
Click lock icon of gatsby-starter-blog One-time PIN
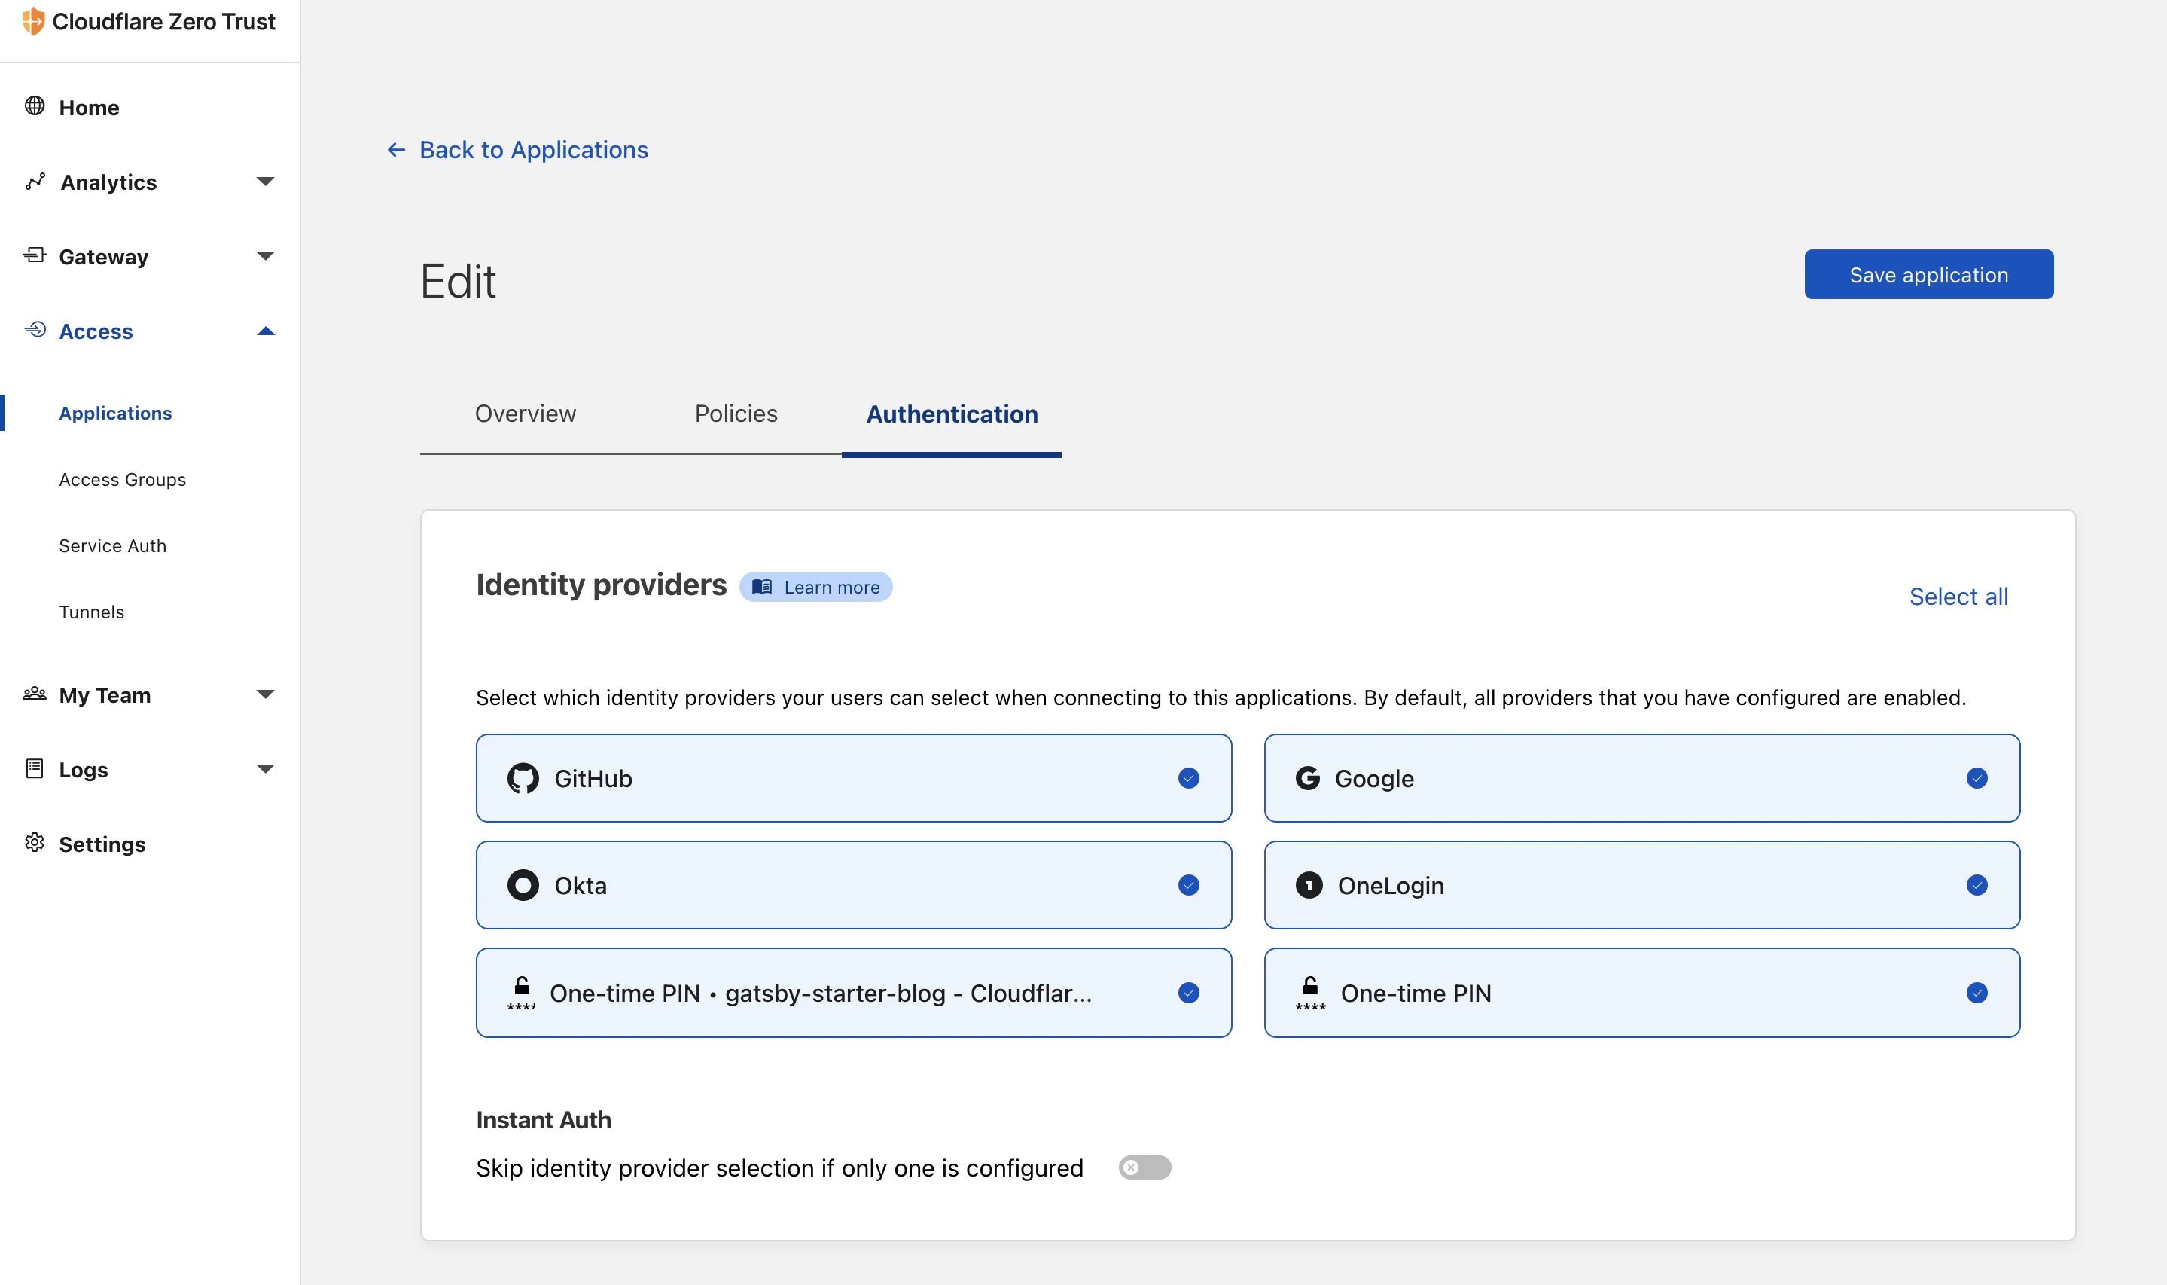tap(521, 994)
